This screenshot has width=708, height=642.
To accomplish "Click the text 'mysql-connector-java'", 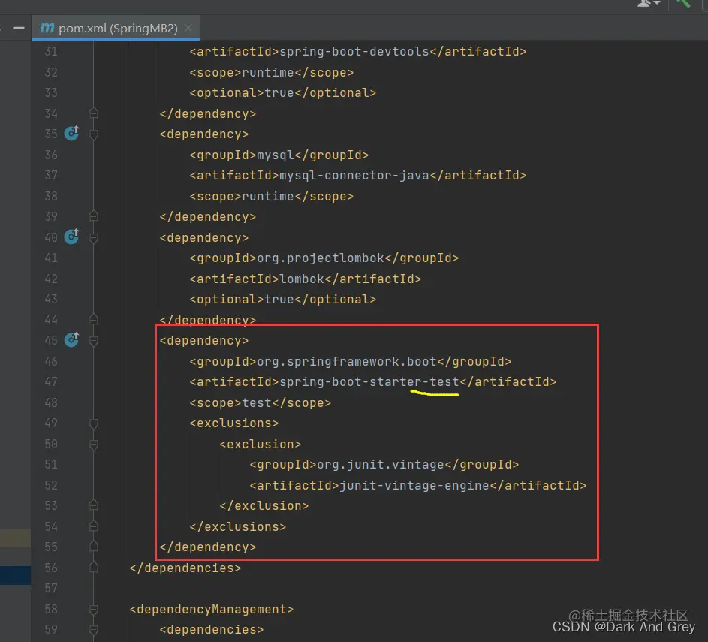I will [x=354, y=175].
